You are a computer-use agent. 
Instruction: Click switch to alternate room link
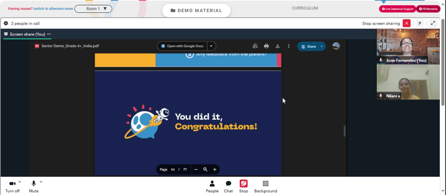(x=54, y=9)
